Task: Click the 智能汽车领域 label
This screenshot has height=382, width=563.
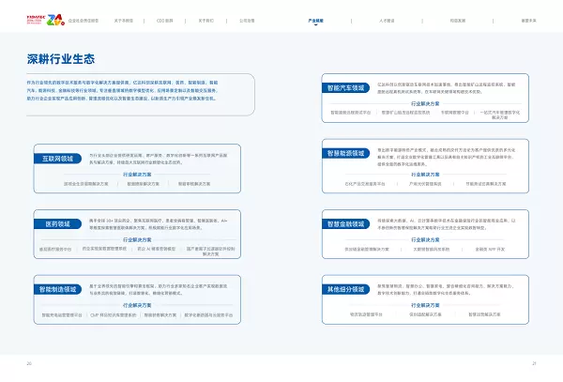Action: tap(345, 88)
